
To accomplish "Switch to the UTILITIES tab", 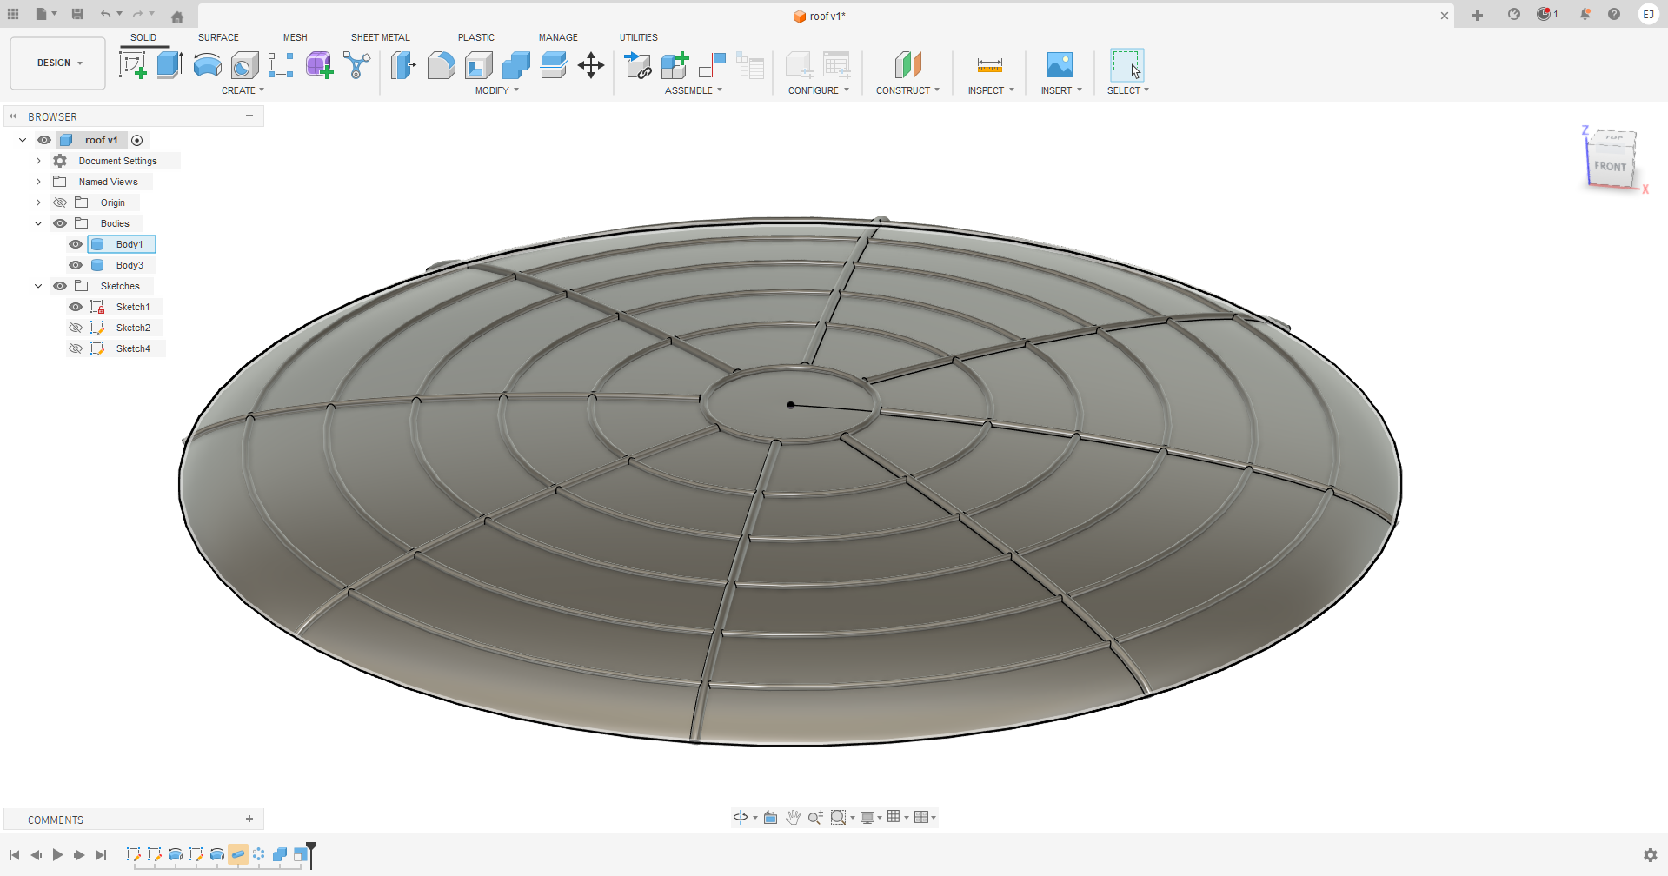I will [x=638, y=37].
